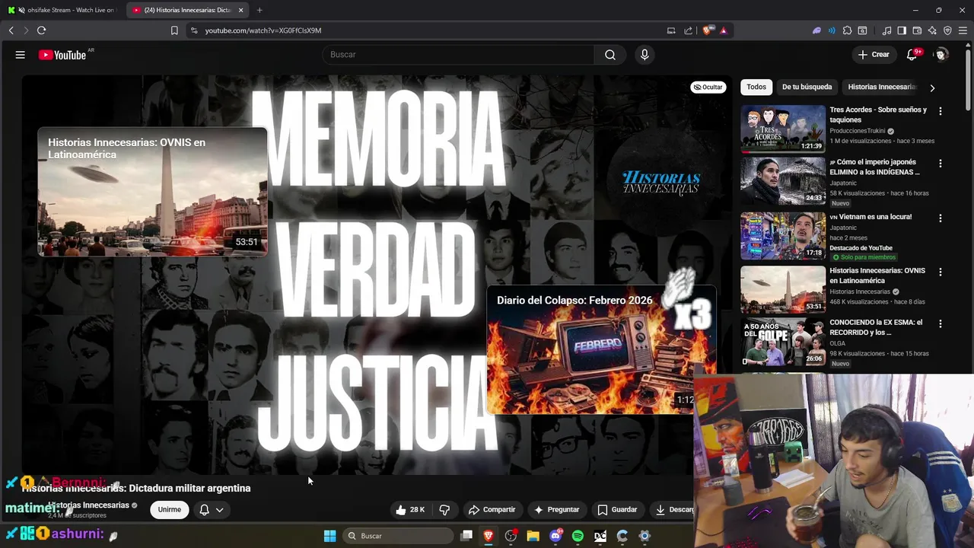
Task: Dislike the video
Action: [x=444, y=510]
